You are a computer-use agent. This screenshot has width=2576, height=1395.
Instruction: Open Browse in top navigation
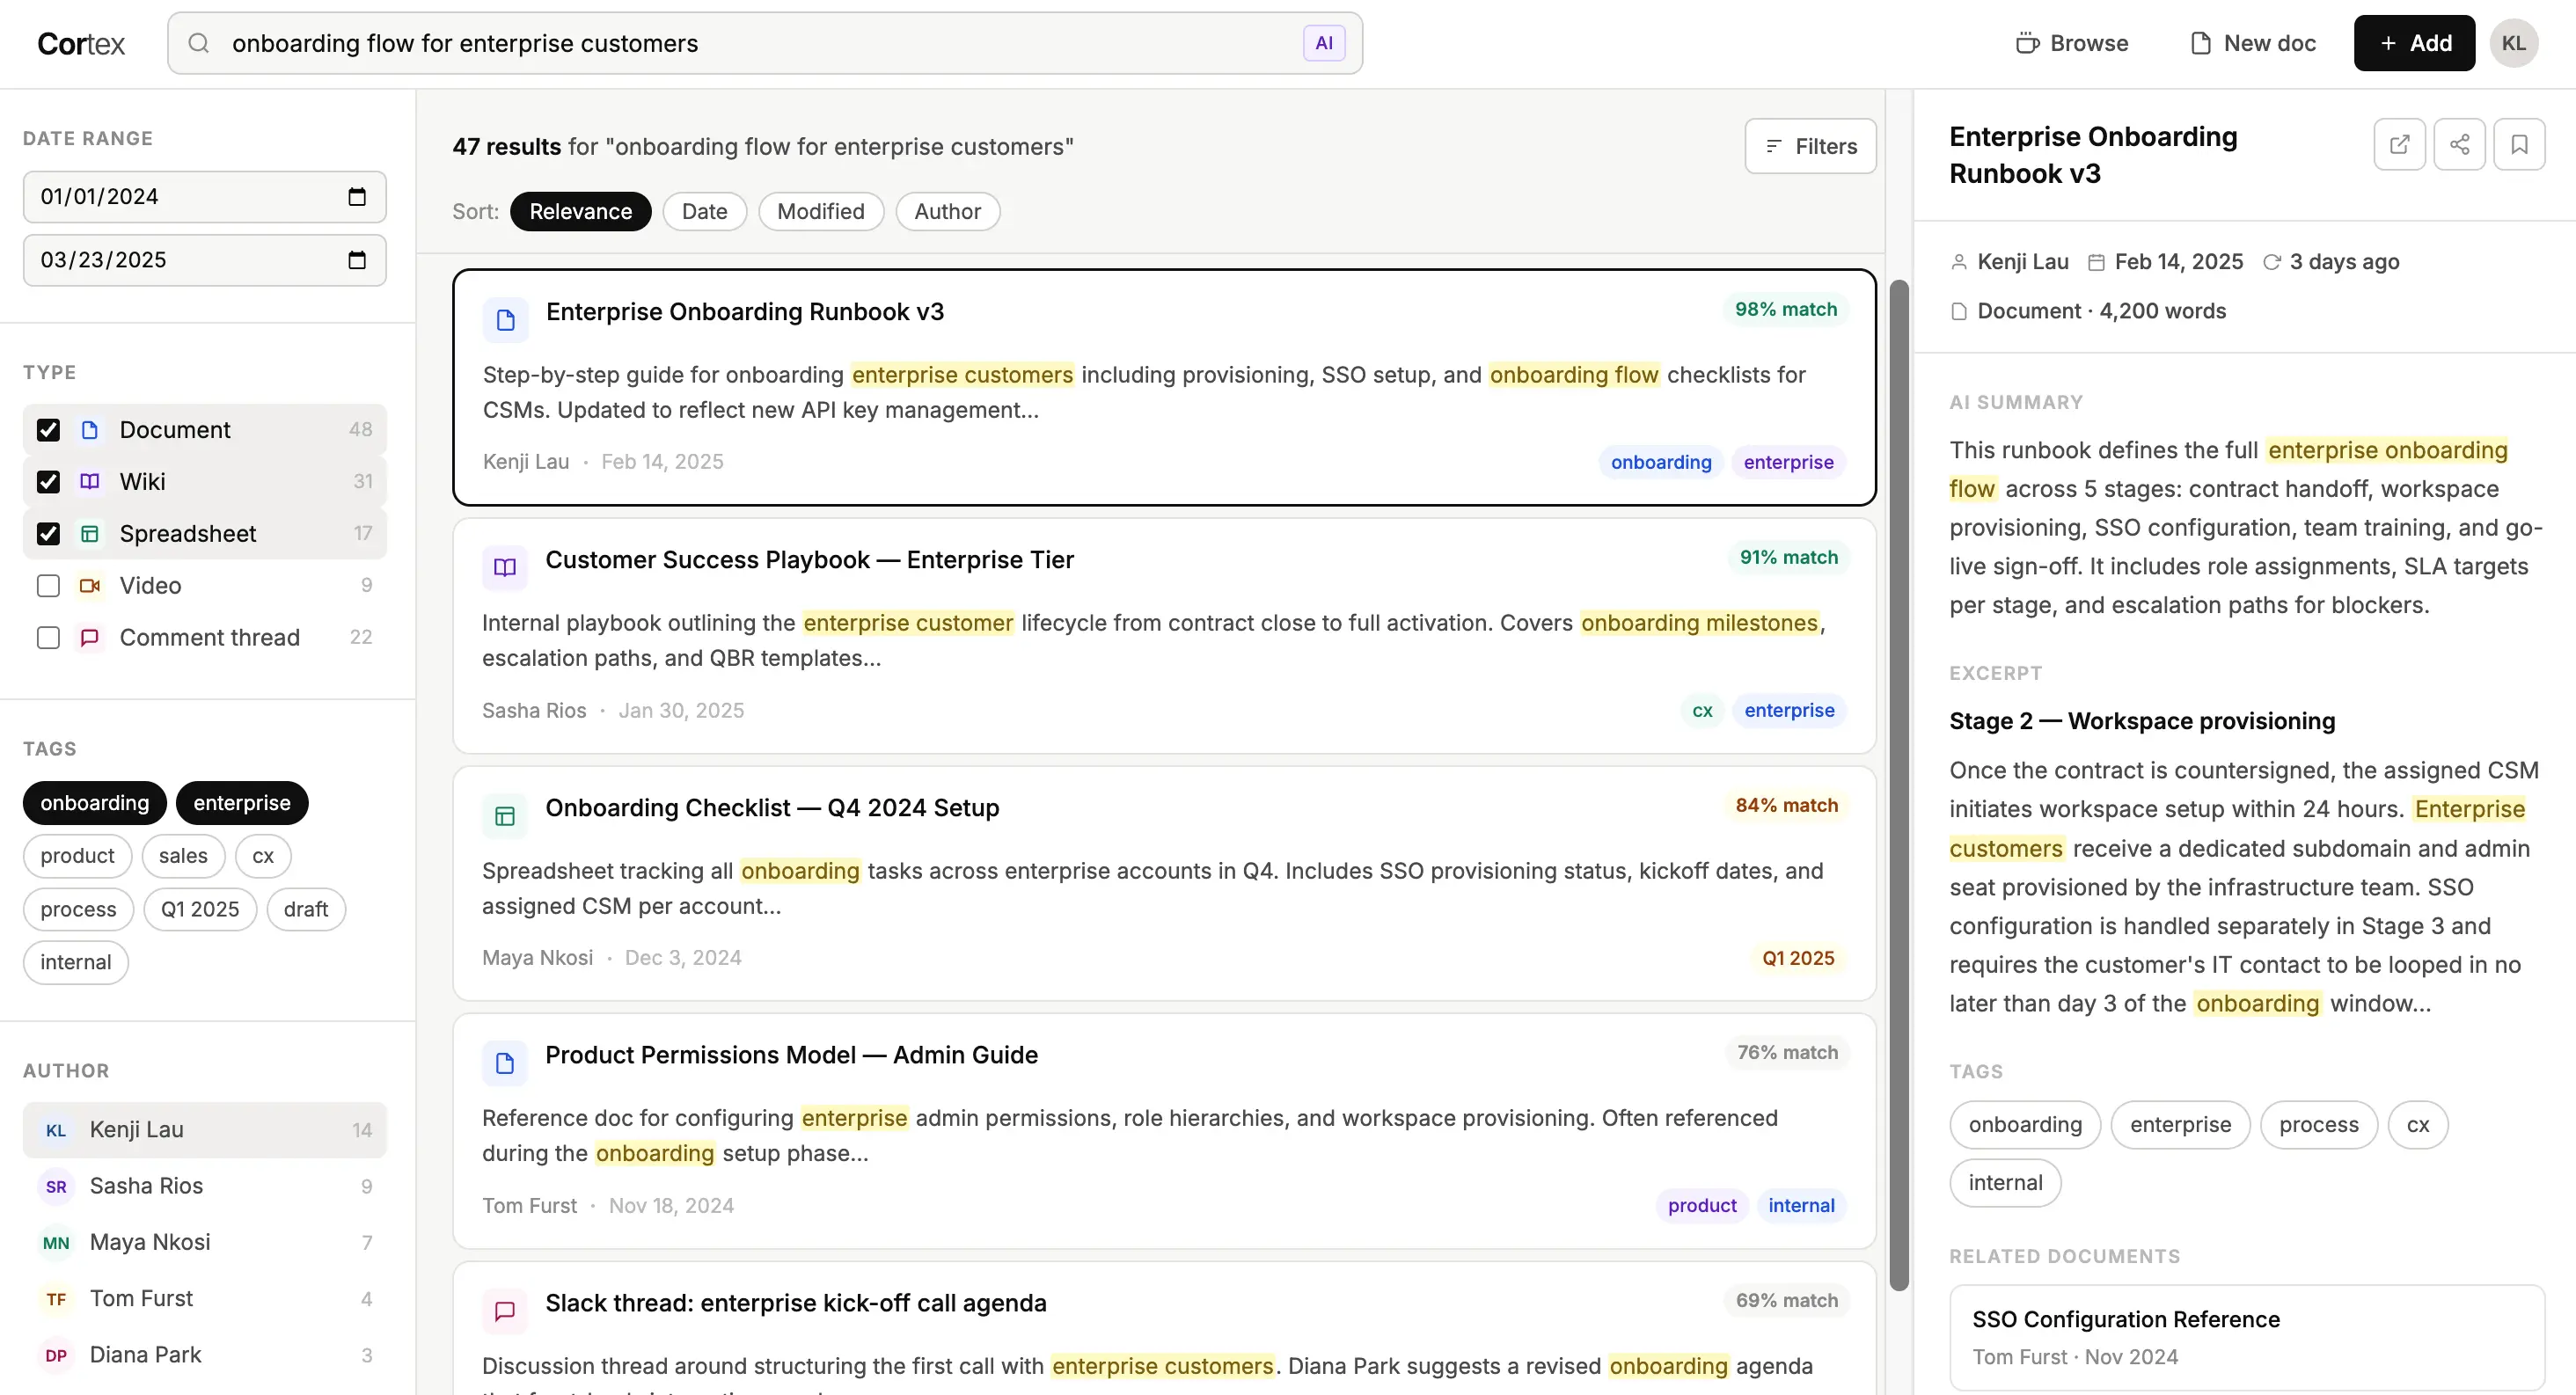(x=2072, y=43)
